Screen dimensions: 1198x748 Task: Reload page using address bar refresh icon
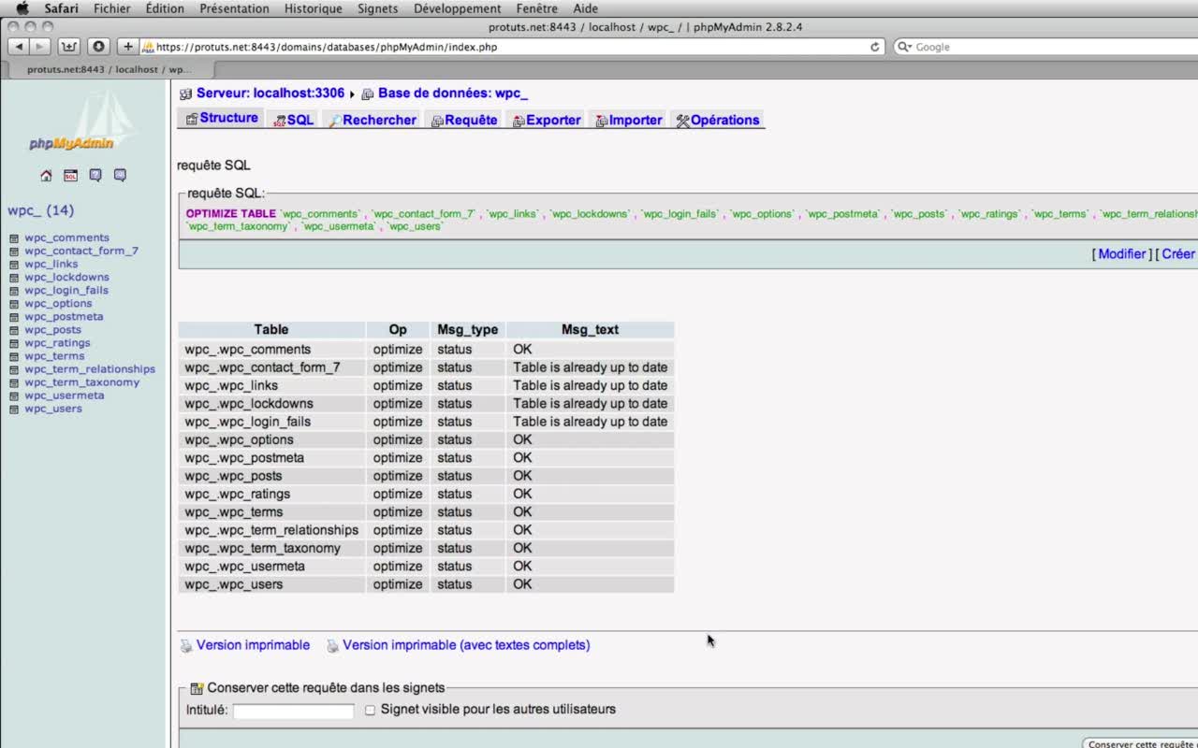tap(875, 47)
